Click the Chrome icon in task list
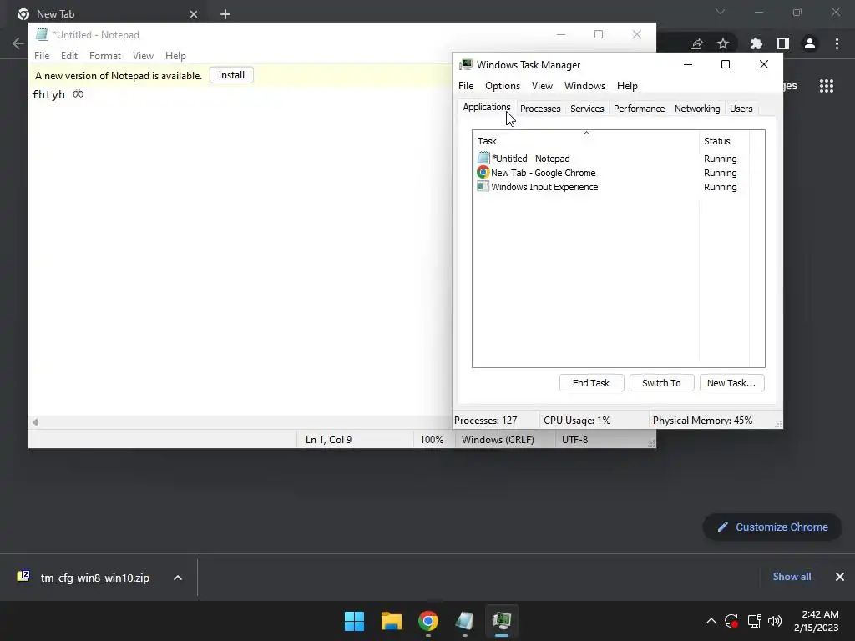This screenshot has height=641, width=855. (x=483, y=172)
